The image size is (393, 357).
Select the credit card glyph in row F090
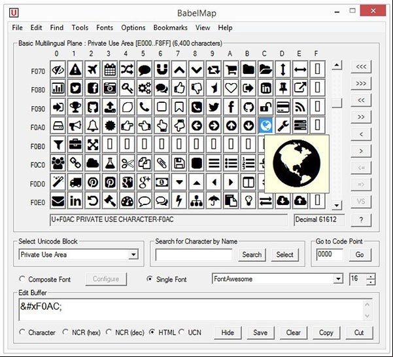(x=282, y=107)
